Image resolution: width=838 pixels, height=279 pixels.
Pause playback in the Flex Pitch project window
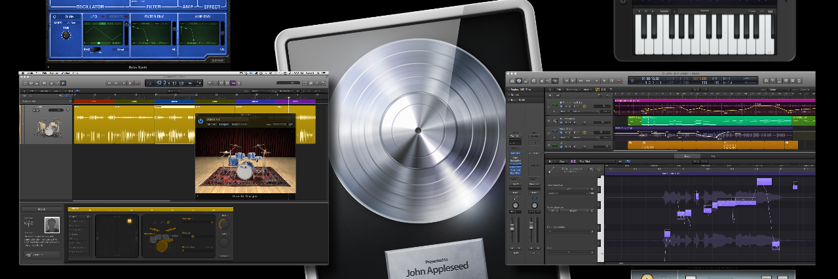612,81
